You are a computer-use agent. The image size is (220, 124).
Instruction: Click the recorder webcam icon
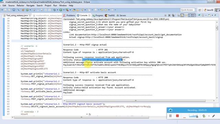tap(204, 116)
